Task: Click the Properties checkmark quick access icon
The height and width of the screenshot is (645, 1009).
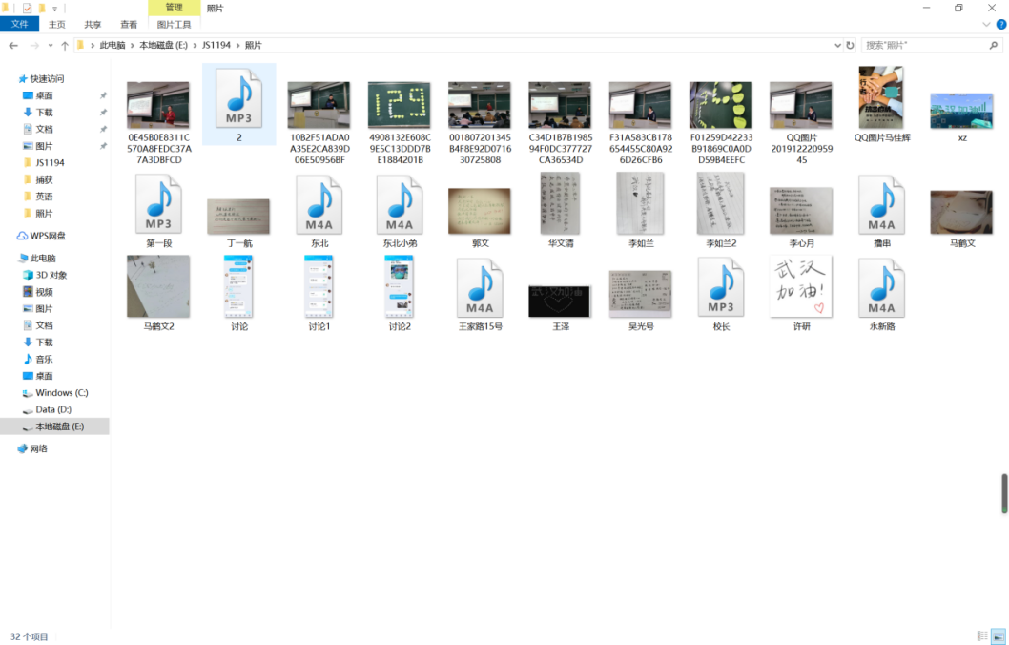Action: click(x=27, y=8)
